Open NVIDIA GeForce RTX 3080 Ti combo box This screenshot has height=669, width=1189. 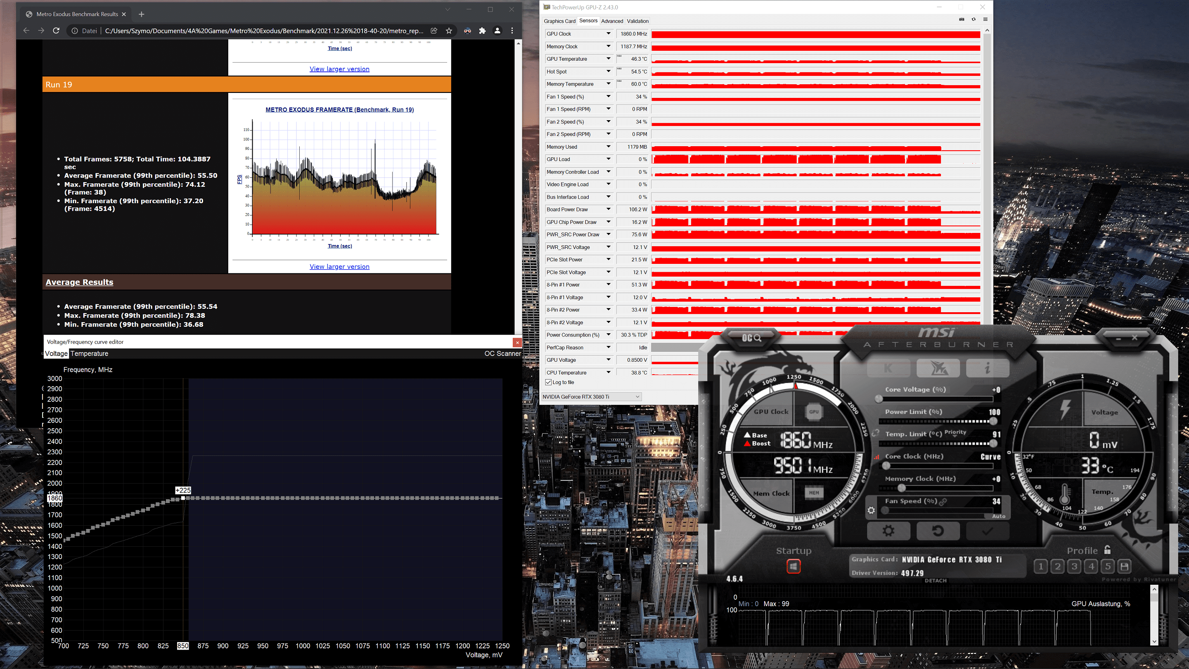[591, 396]
